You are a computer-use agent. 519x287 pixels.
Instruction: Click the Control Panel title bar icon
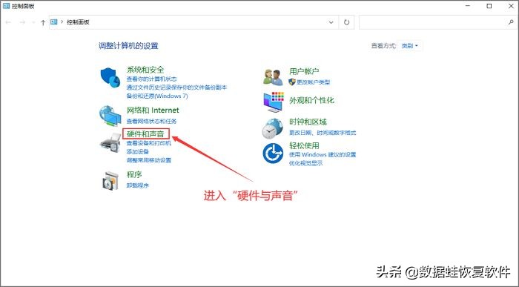pos(6,6)
